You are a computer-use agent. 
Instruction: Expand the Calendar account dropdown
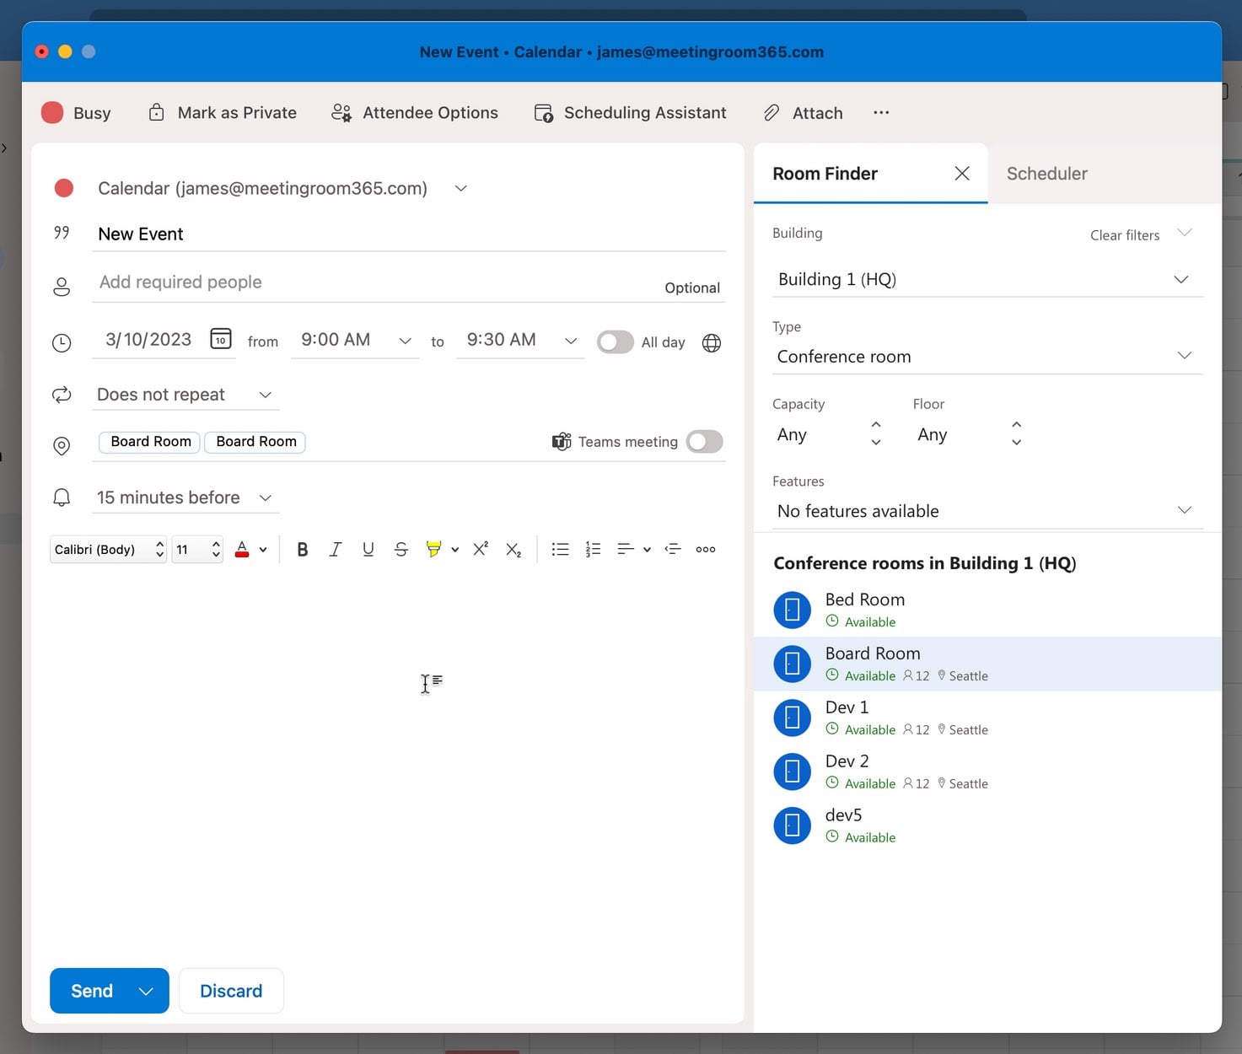(x=461, y=188)
